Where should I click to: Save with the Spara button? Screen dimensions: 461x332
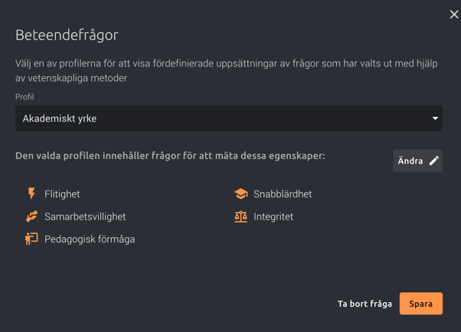pos(420,304)
